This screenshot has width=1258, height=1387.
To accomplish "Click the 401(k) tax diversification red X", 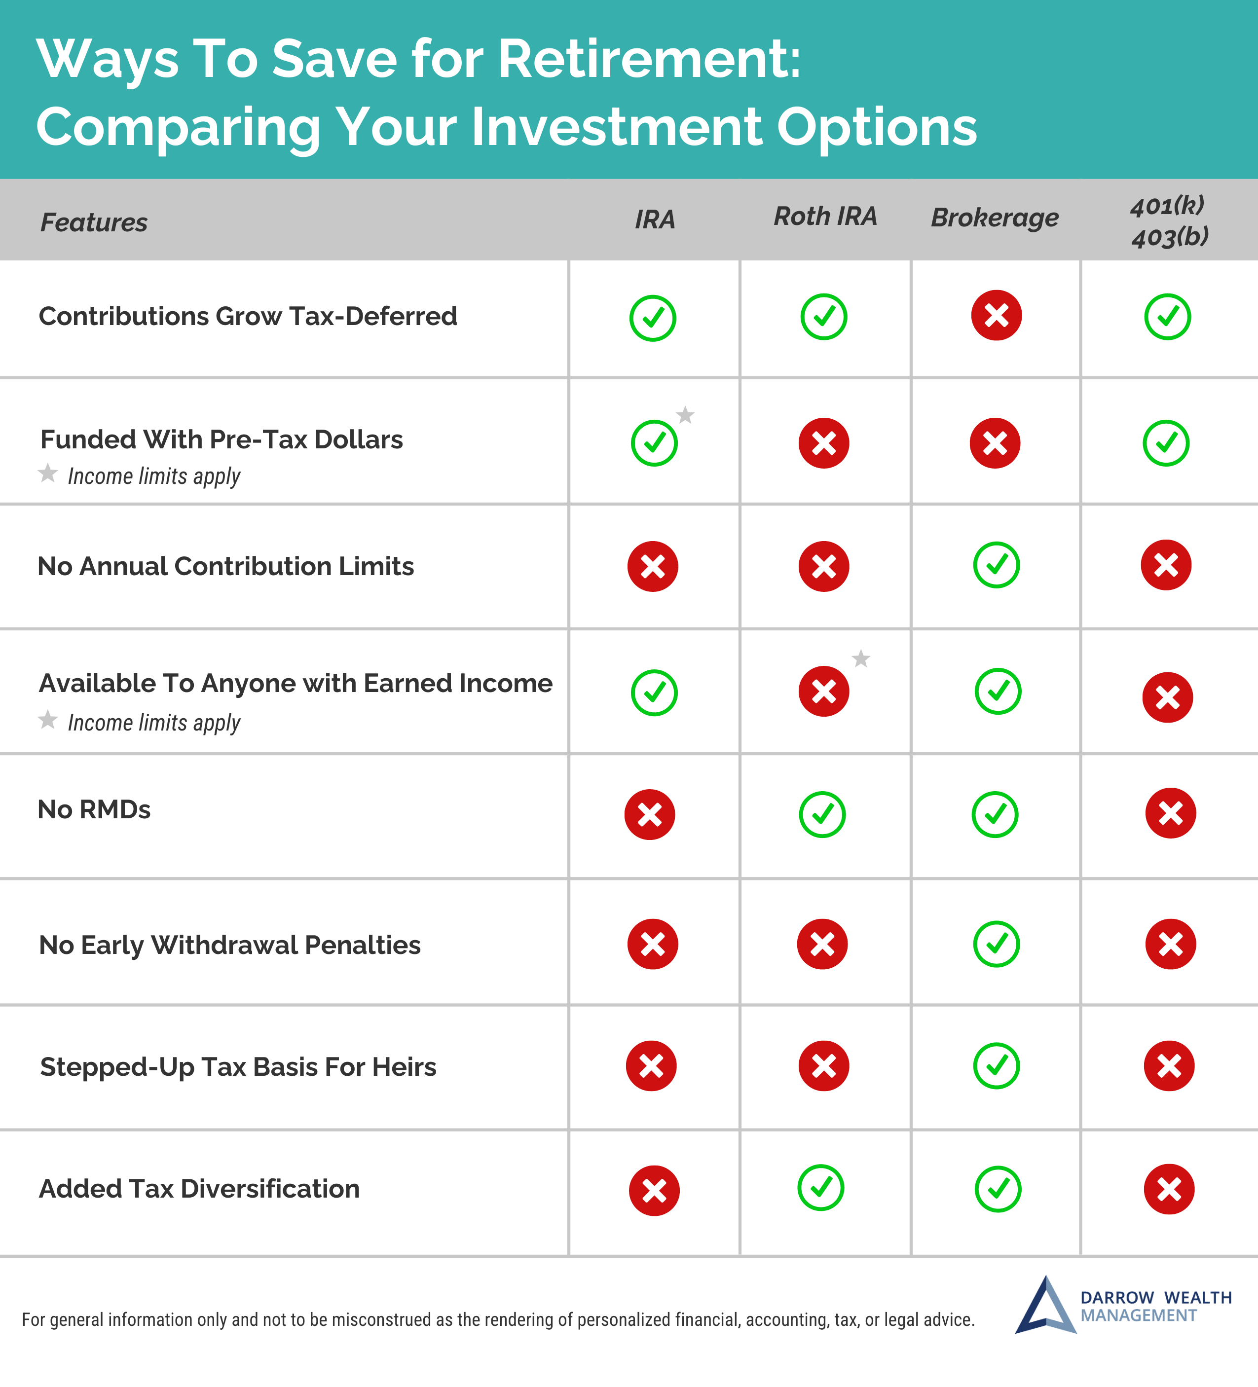I will point(1169,1189).
